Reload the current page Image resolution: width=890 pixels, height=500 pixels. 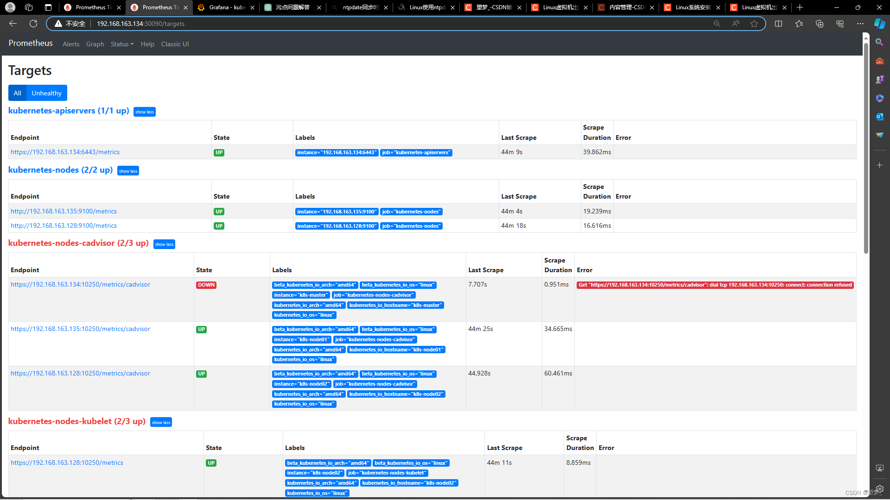[x=33, y=24]
